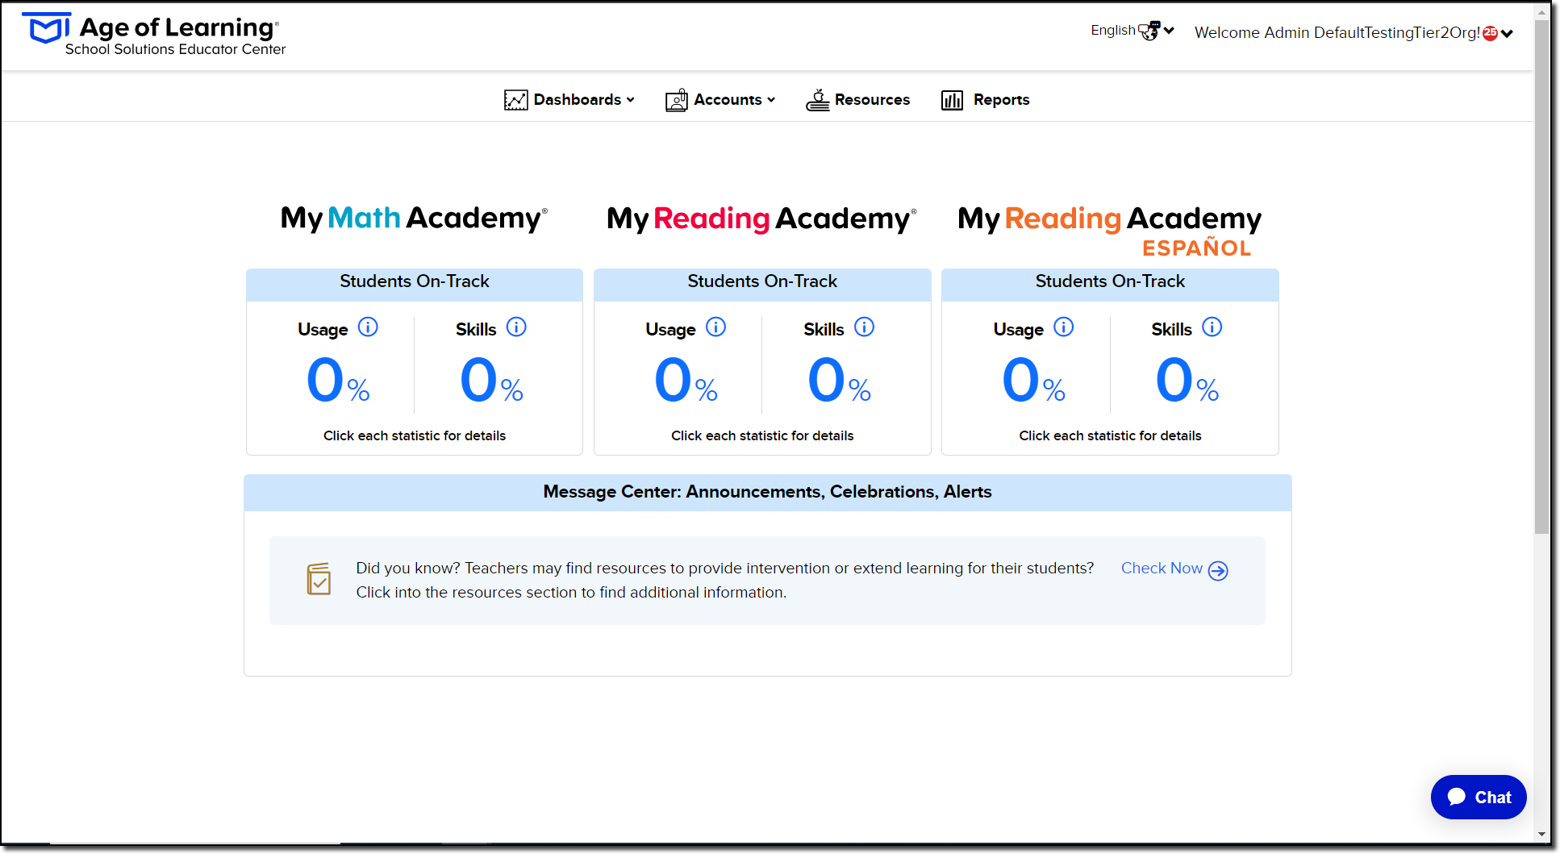The height and width of the screenshot is (854, 1560).
Task: Click the Resources stack icon
Action: 817,100
